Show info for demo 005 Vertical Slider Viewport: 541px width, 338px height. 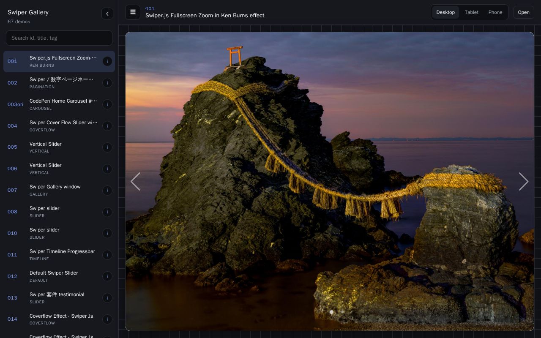[107, 147]
